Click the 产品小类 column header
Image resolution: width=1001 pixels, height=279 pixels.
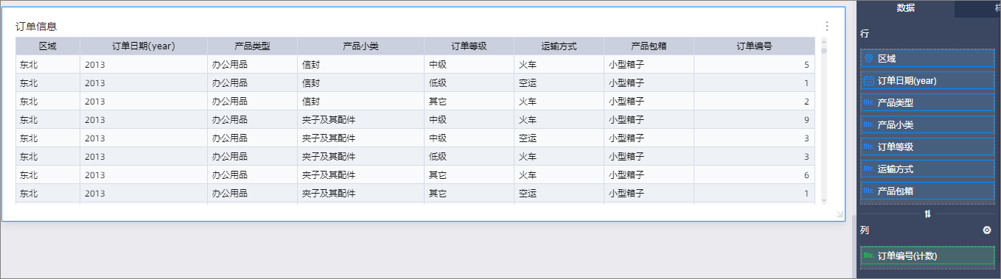361,46
